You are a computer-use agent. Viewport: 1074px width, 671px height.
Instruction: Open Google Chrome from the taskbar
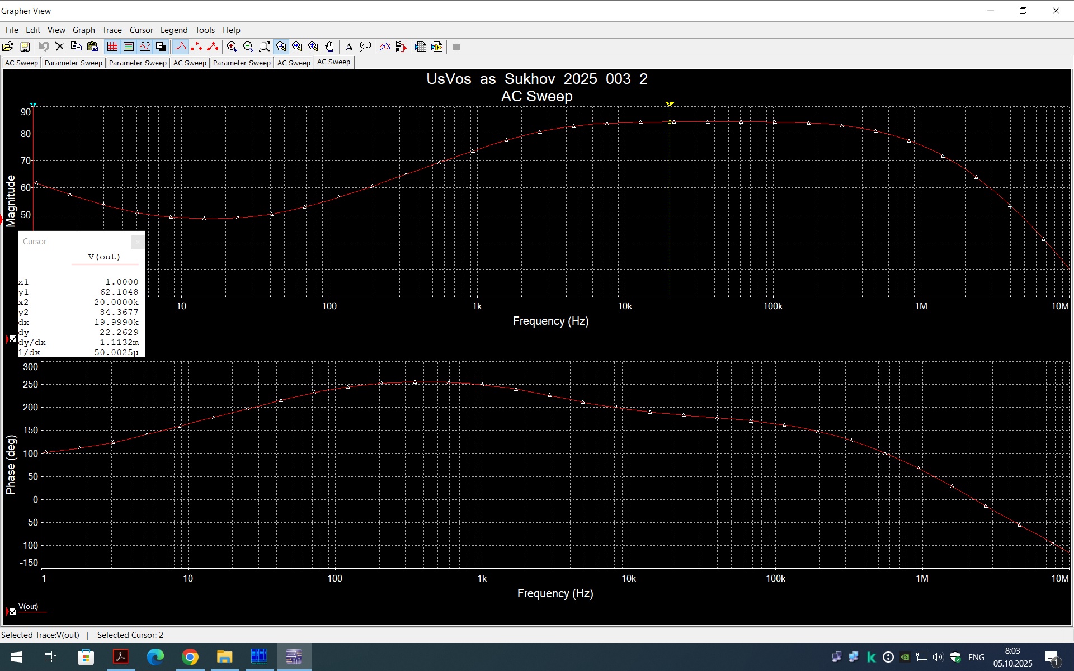pyautogui.click(x=190, y=656)
